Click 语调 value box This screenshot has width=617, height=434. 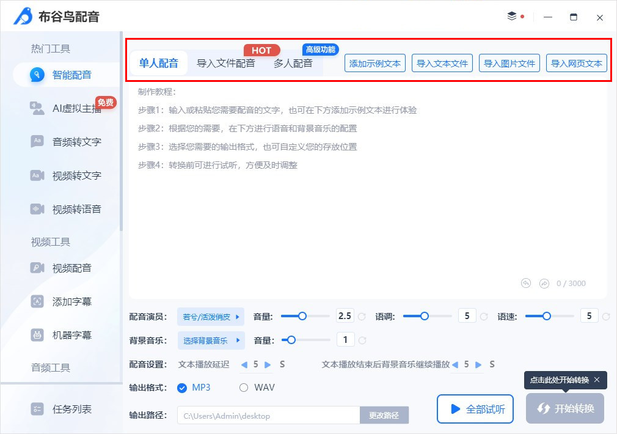click(x=467, y=316)
